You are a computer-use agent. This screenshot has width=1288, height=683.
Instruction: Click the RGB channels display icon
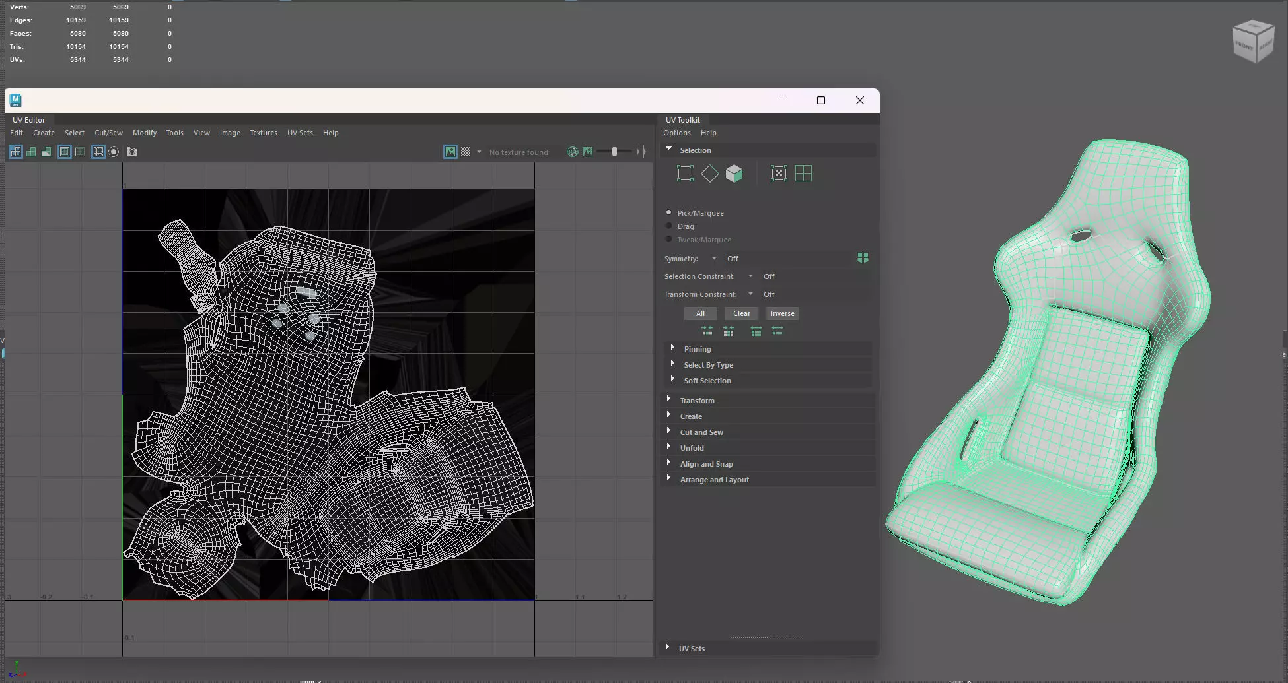[573, 152]
